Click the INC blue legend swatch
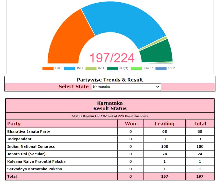Screen dimensions: 216x181 (x=69, y=68)
